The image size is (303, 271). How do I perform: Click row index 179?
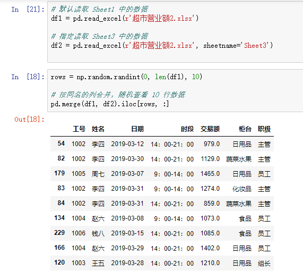pyautogui.click(x=59, y=173)
